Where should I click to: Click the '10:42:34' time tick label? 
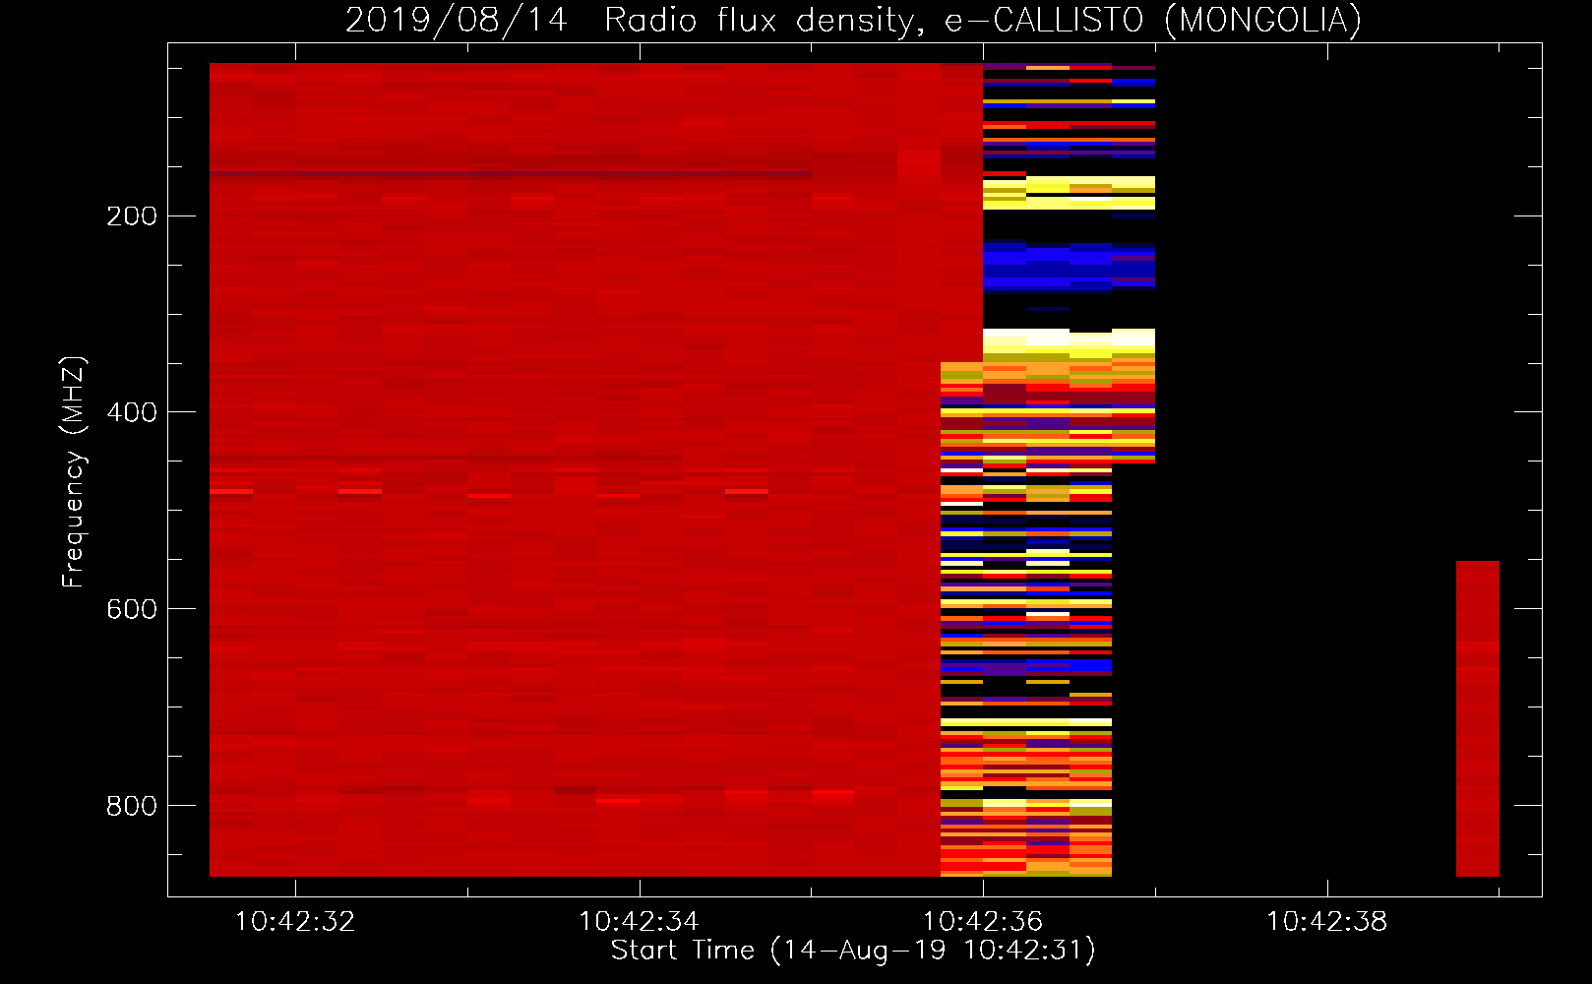tap(639, 922)
